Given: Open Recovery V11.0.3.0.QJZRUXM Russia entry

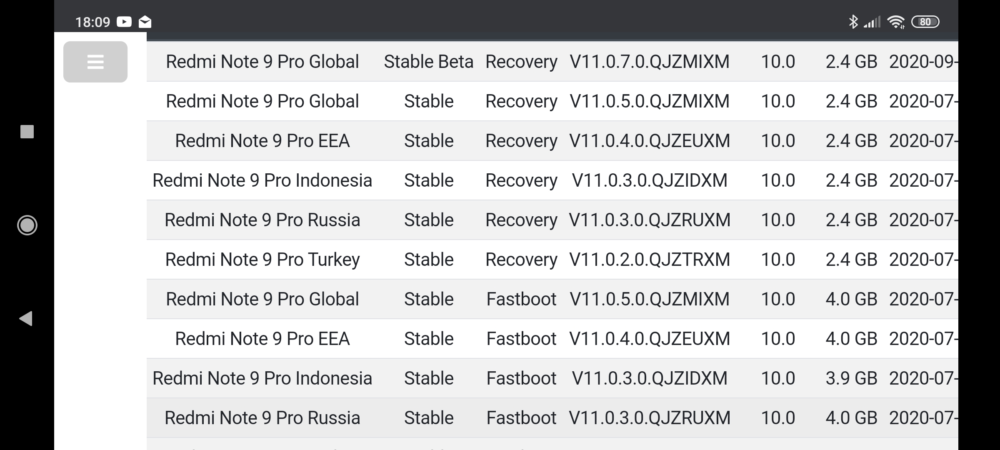Looking at the screenshot, I should [552, 220].
